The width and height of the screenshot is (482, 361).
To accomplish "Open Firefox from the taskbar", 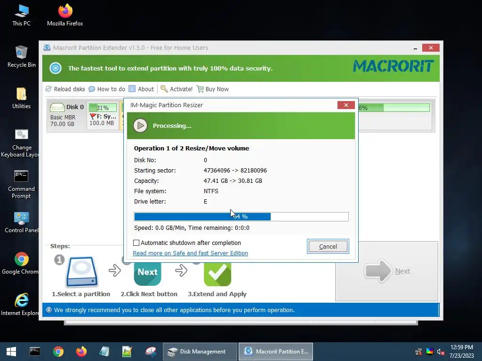I will pos(81,352).
